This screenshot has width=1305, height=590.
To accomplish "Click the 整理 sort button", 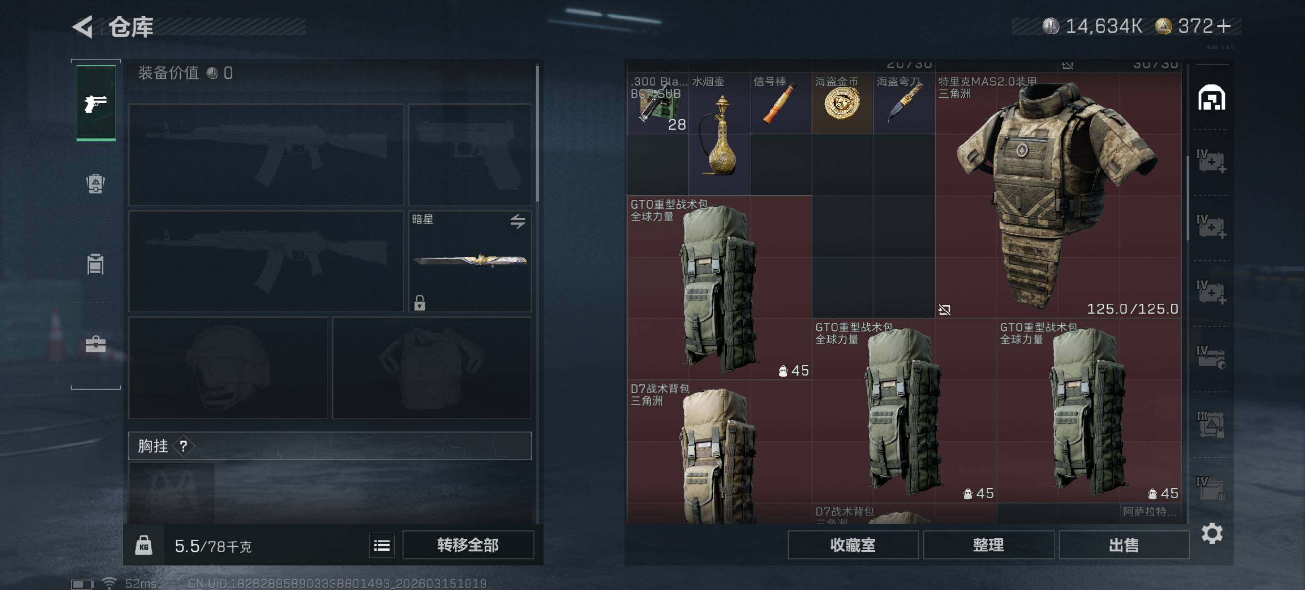I will (x=988, y=545).
